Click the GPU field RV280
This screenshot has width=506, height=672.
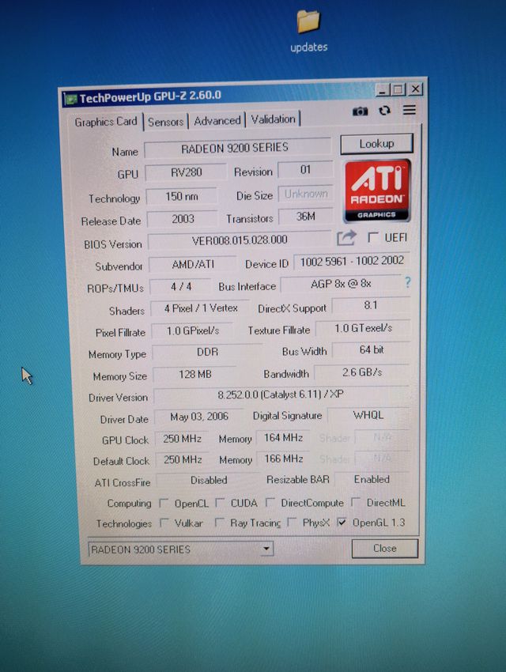click(x=186, y=172)
